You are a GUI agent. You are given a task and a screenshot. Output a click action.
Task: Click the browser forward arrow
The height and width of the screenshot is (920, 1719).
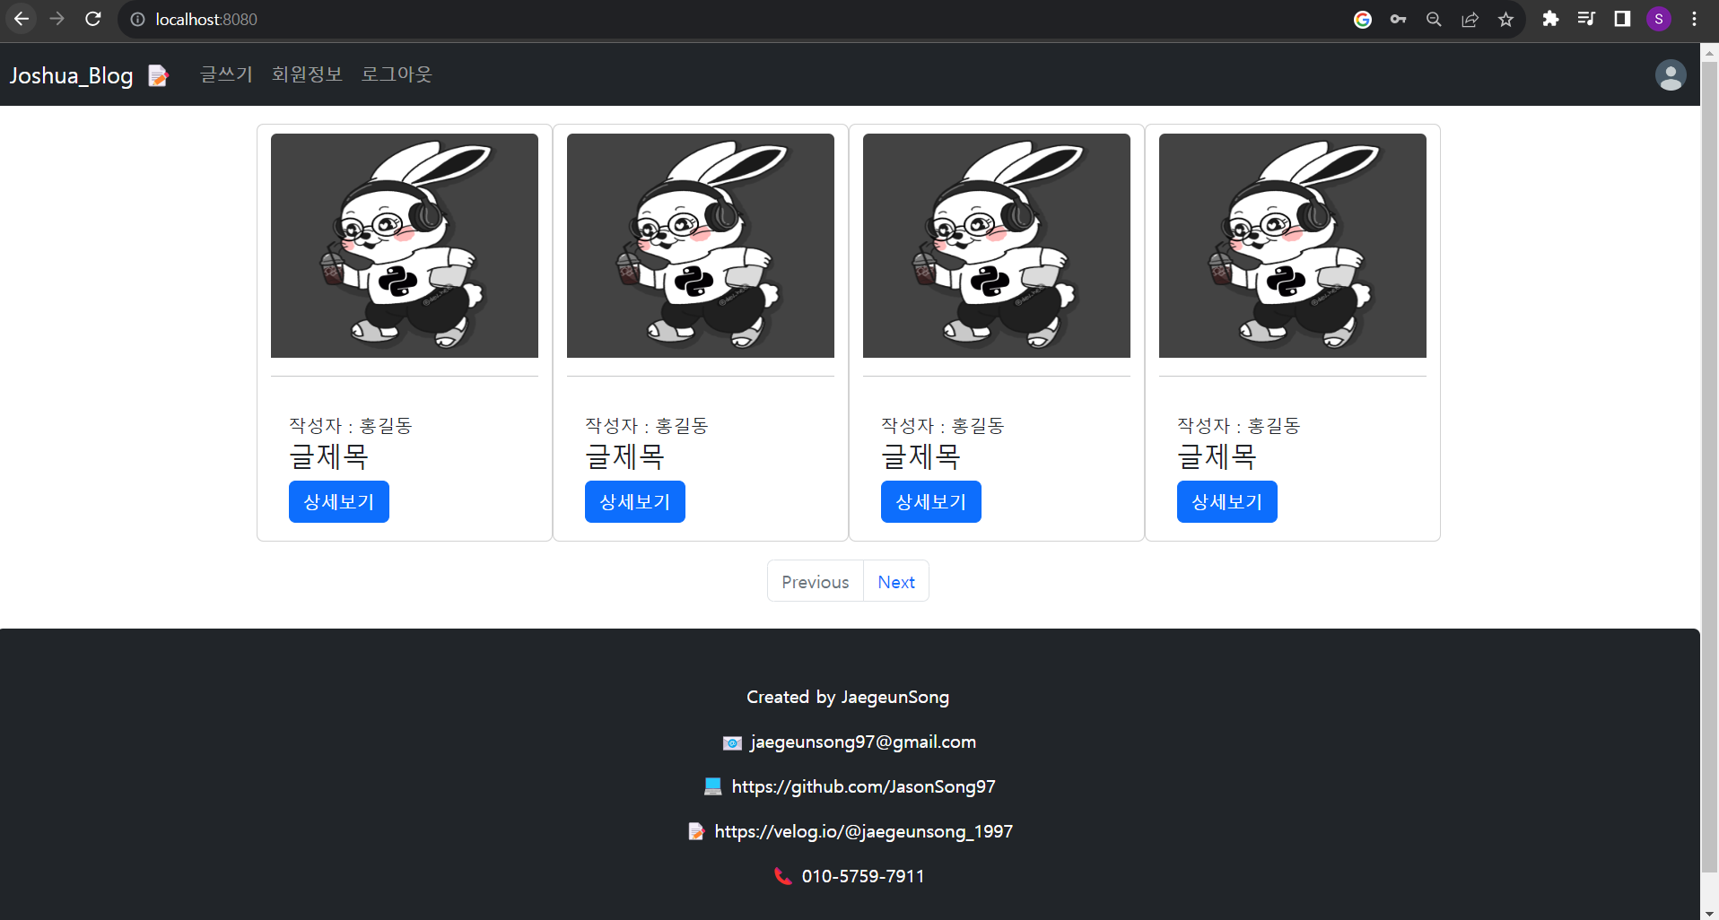click(57, 19)
